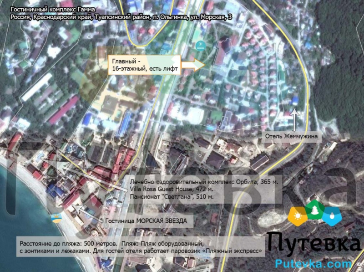This screenshot has width=364, height=272.
Task: Select the Орбита комплекс 365 м. line
Action: tap(203, 181)
